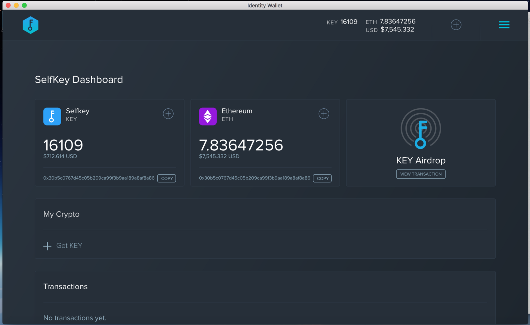Maximize the window with green button
Screen dimensions: 530x325
(x=24, y=5)
